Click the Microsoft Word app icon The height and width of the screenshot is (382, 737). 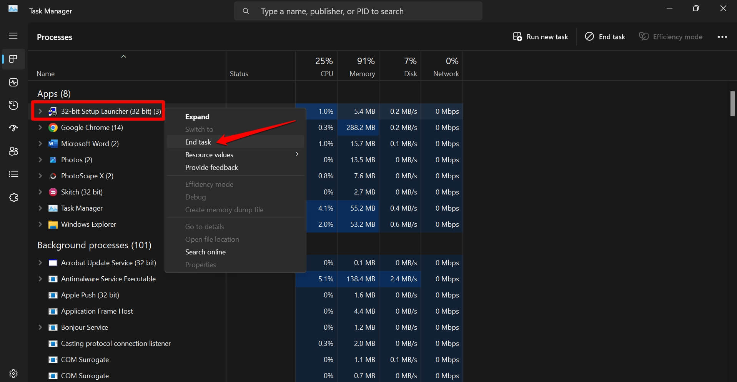(53, 144)
